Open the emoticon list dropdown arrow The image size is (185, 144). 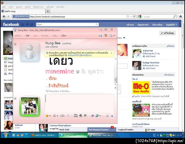(x=50, y=116)
